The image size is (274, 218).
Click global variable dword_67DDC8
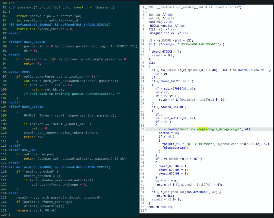162,52
